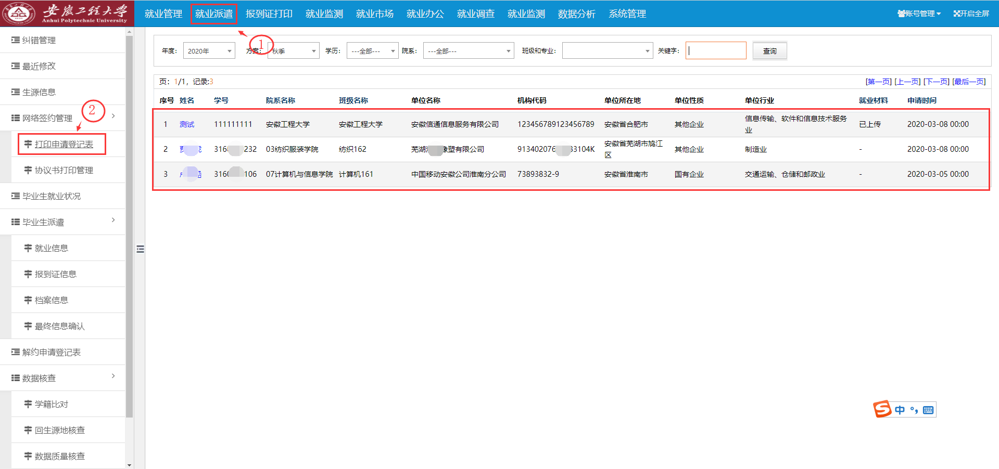Viewport: 999px width, 469px height.
Task: Switch to the 就业派遣 top menu
Action: pos(213,14)
